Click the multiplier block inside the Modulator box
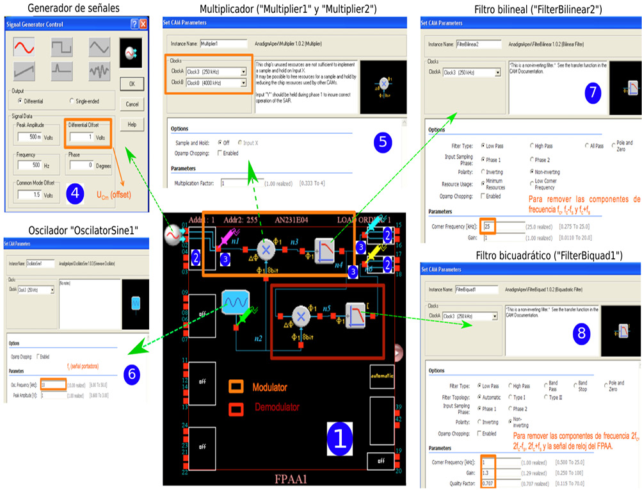The height and width of the screenshot is (490, 642). coord(264,249)
